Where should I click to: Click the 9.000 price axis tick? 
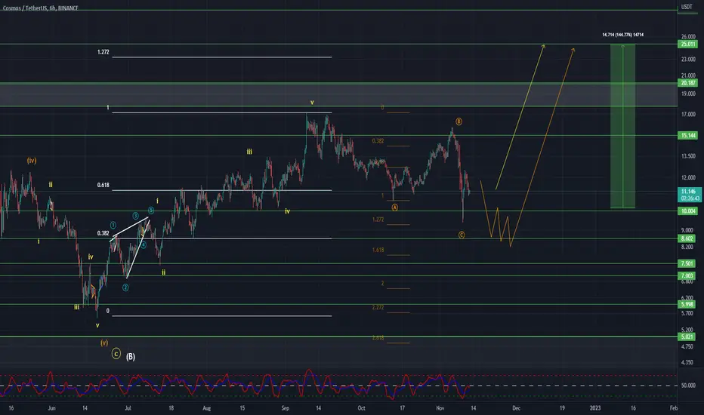click(x=687, y=230)
